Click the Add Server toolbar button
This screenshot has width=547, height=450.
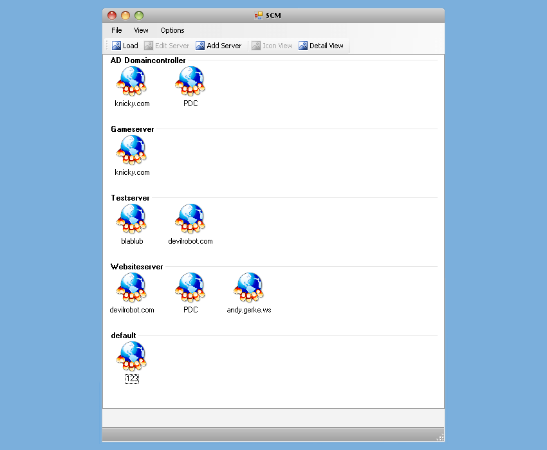(x=219, y=46)
